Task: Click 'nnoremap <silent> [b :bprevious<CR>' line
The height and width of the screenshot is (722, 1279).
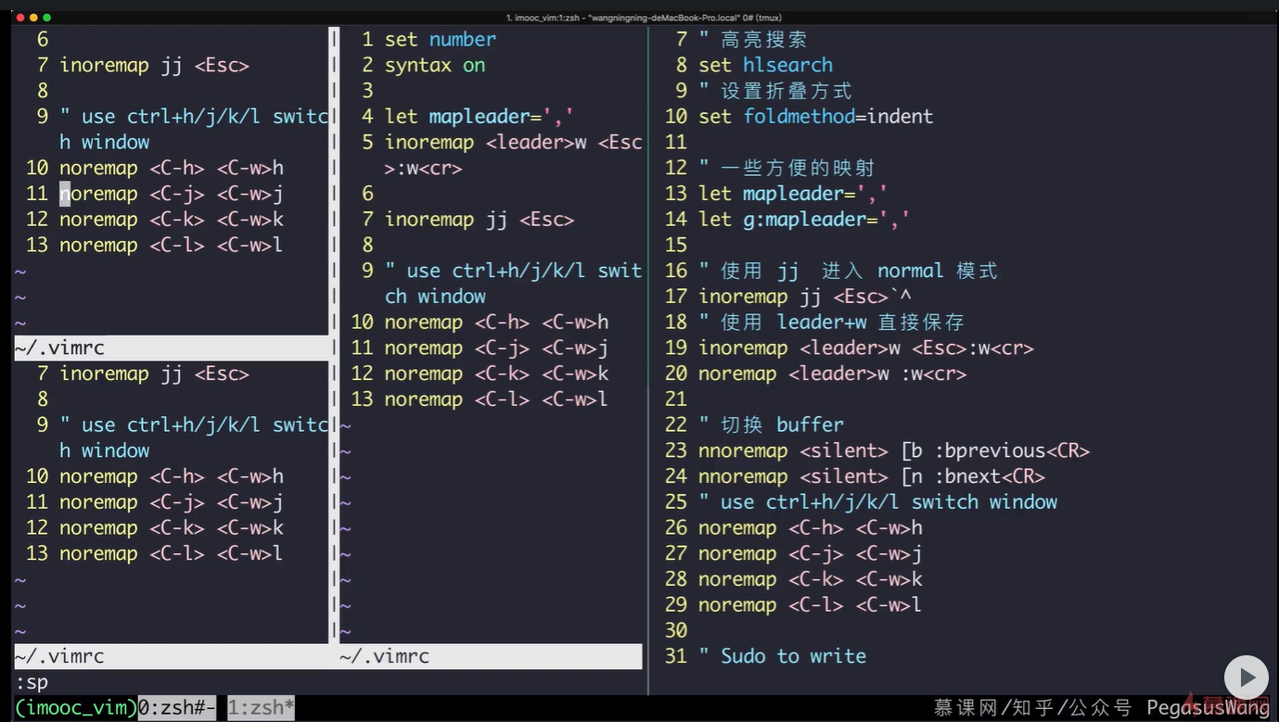Action: 894,450
